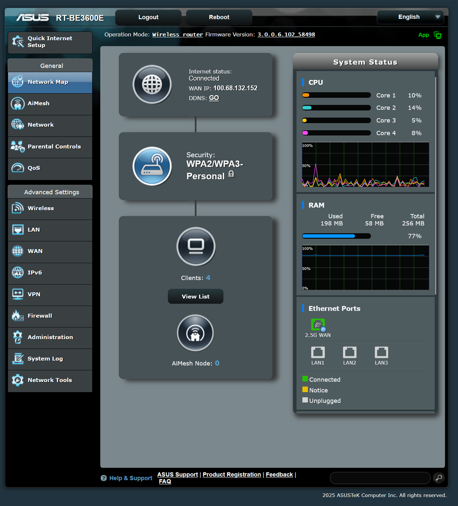
Task: Click the Firewall flame icon
Action: 18,316
